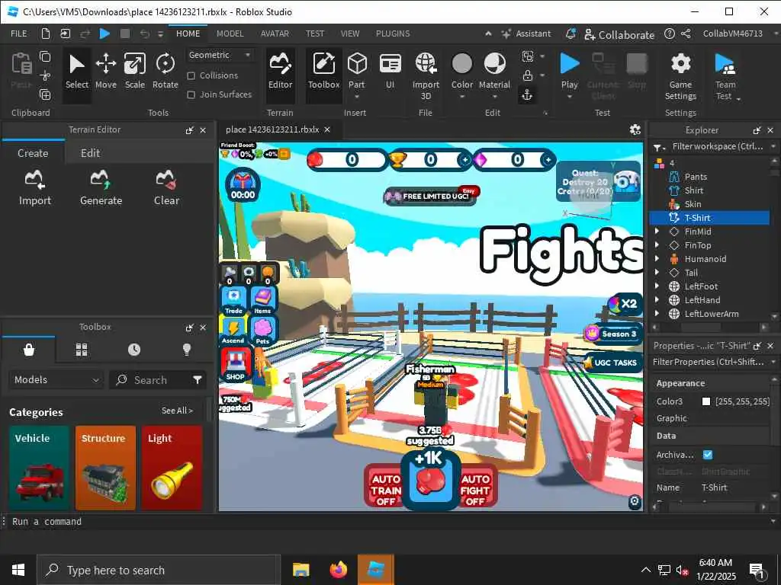Switch to VIEW ribbon tab

(x=350, y=34)
